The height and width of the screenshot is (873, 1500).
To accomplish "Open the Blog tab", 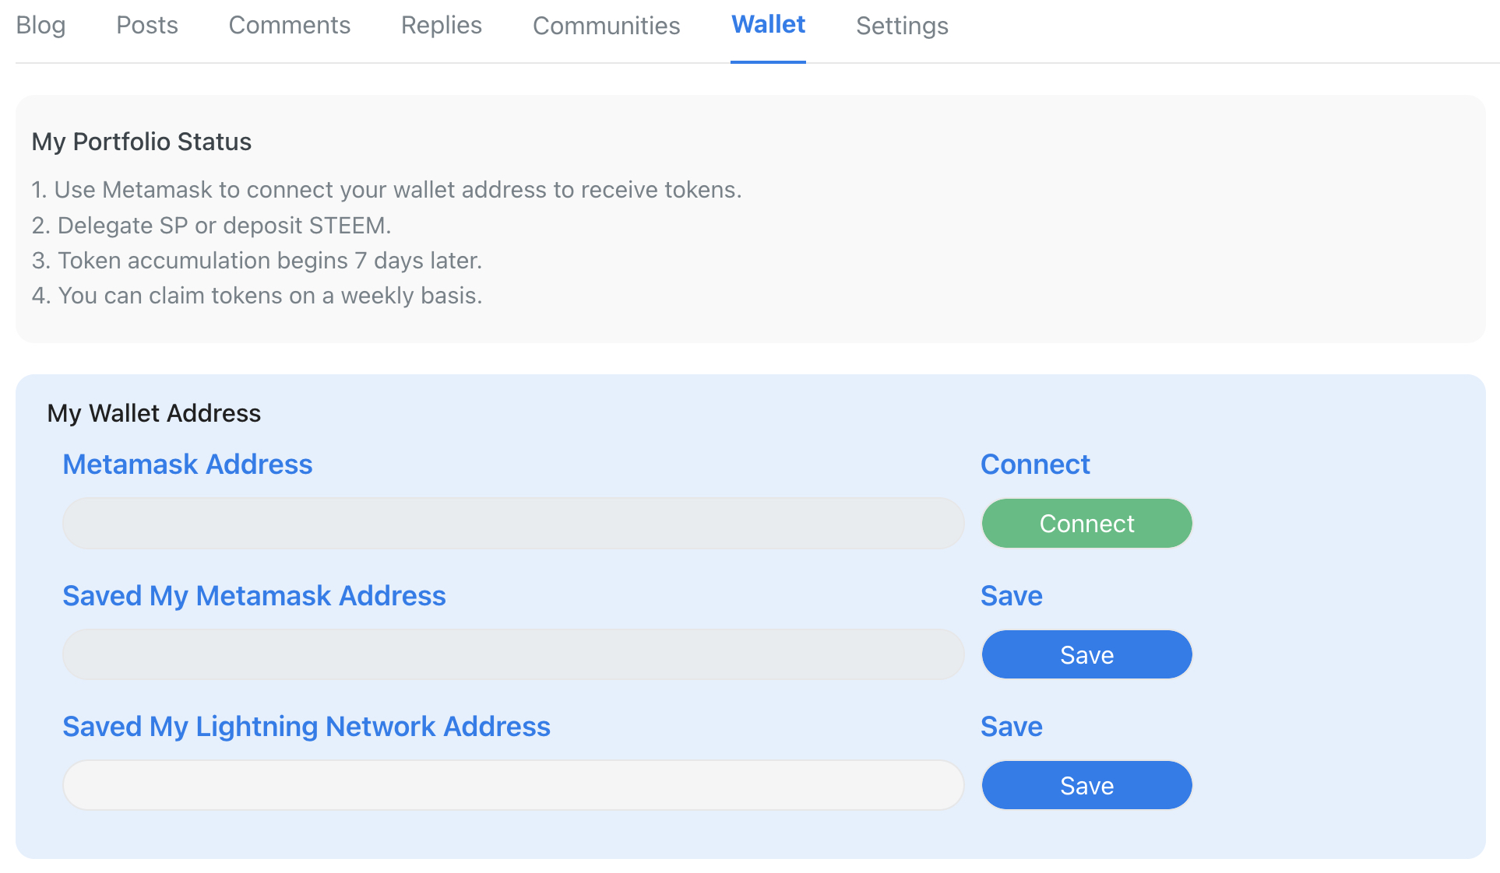I will coord(40,26).
